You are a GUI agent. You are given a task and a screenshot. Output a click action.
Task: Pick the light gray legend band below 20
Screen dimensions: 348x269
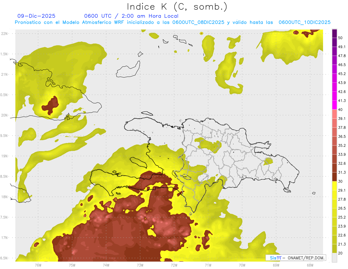(x=334, y=258)
